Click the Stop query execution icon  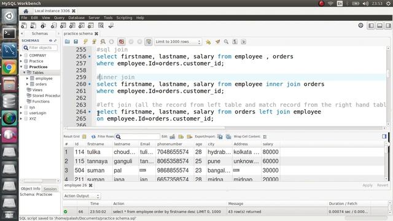[x=111, y=42]
